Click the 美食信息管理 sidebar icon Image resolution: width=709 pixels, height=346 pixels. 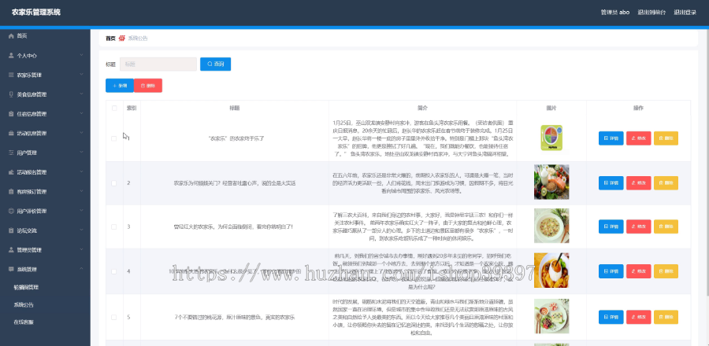tap(11, 94)
